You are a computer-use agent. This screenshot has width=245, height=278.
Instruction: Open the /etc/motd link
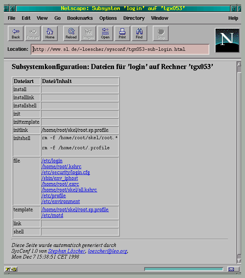(52, 216)
